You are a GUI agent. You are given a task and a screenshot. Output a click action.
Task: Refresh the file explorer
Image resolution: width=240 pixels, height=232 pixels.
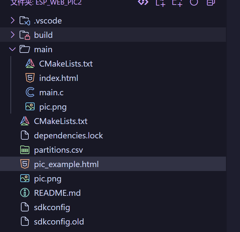pyautogui.click(x=194, y=2)
